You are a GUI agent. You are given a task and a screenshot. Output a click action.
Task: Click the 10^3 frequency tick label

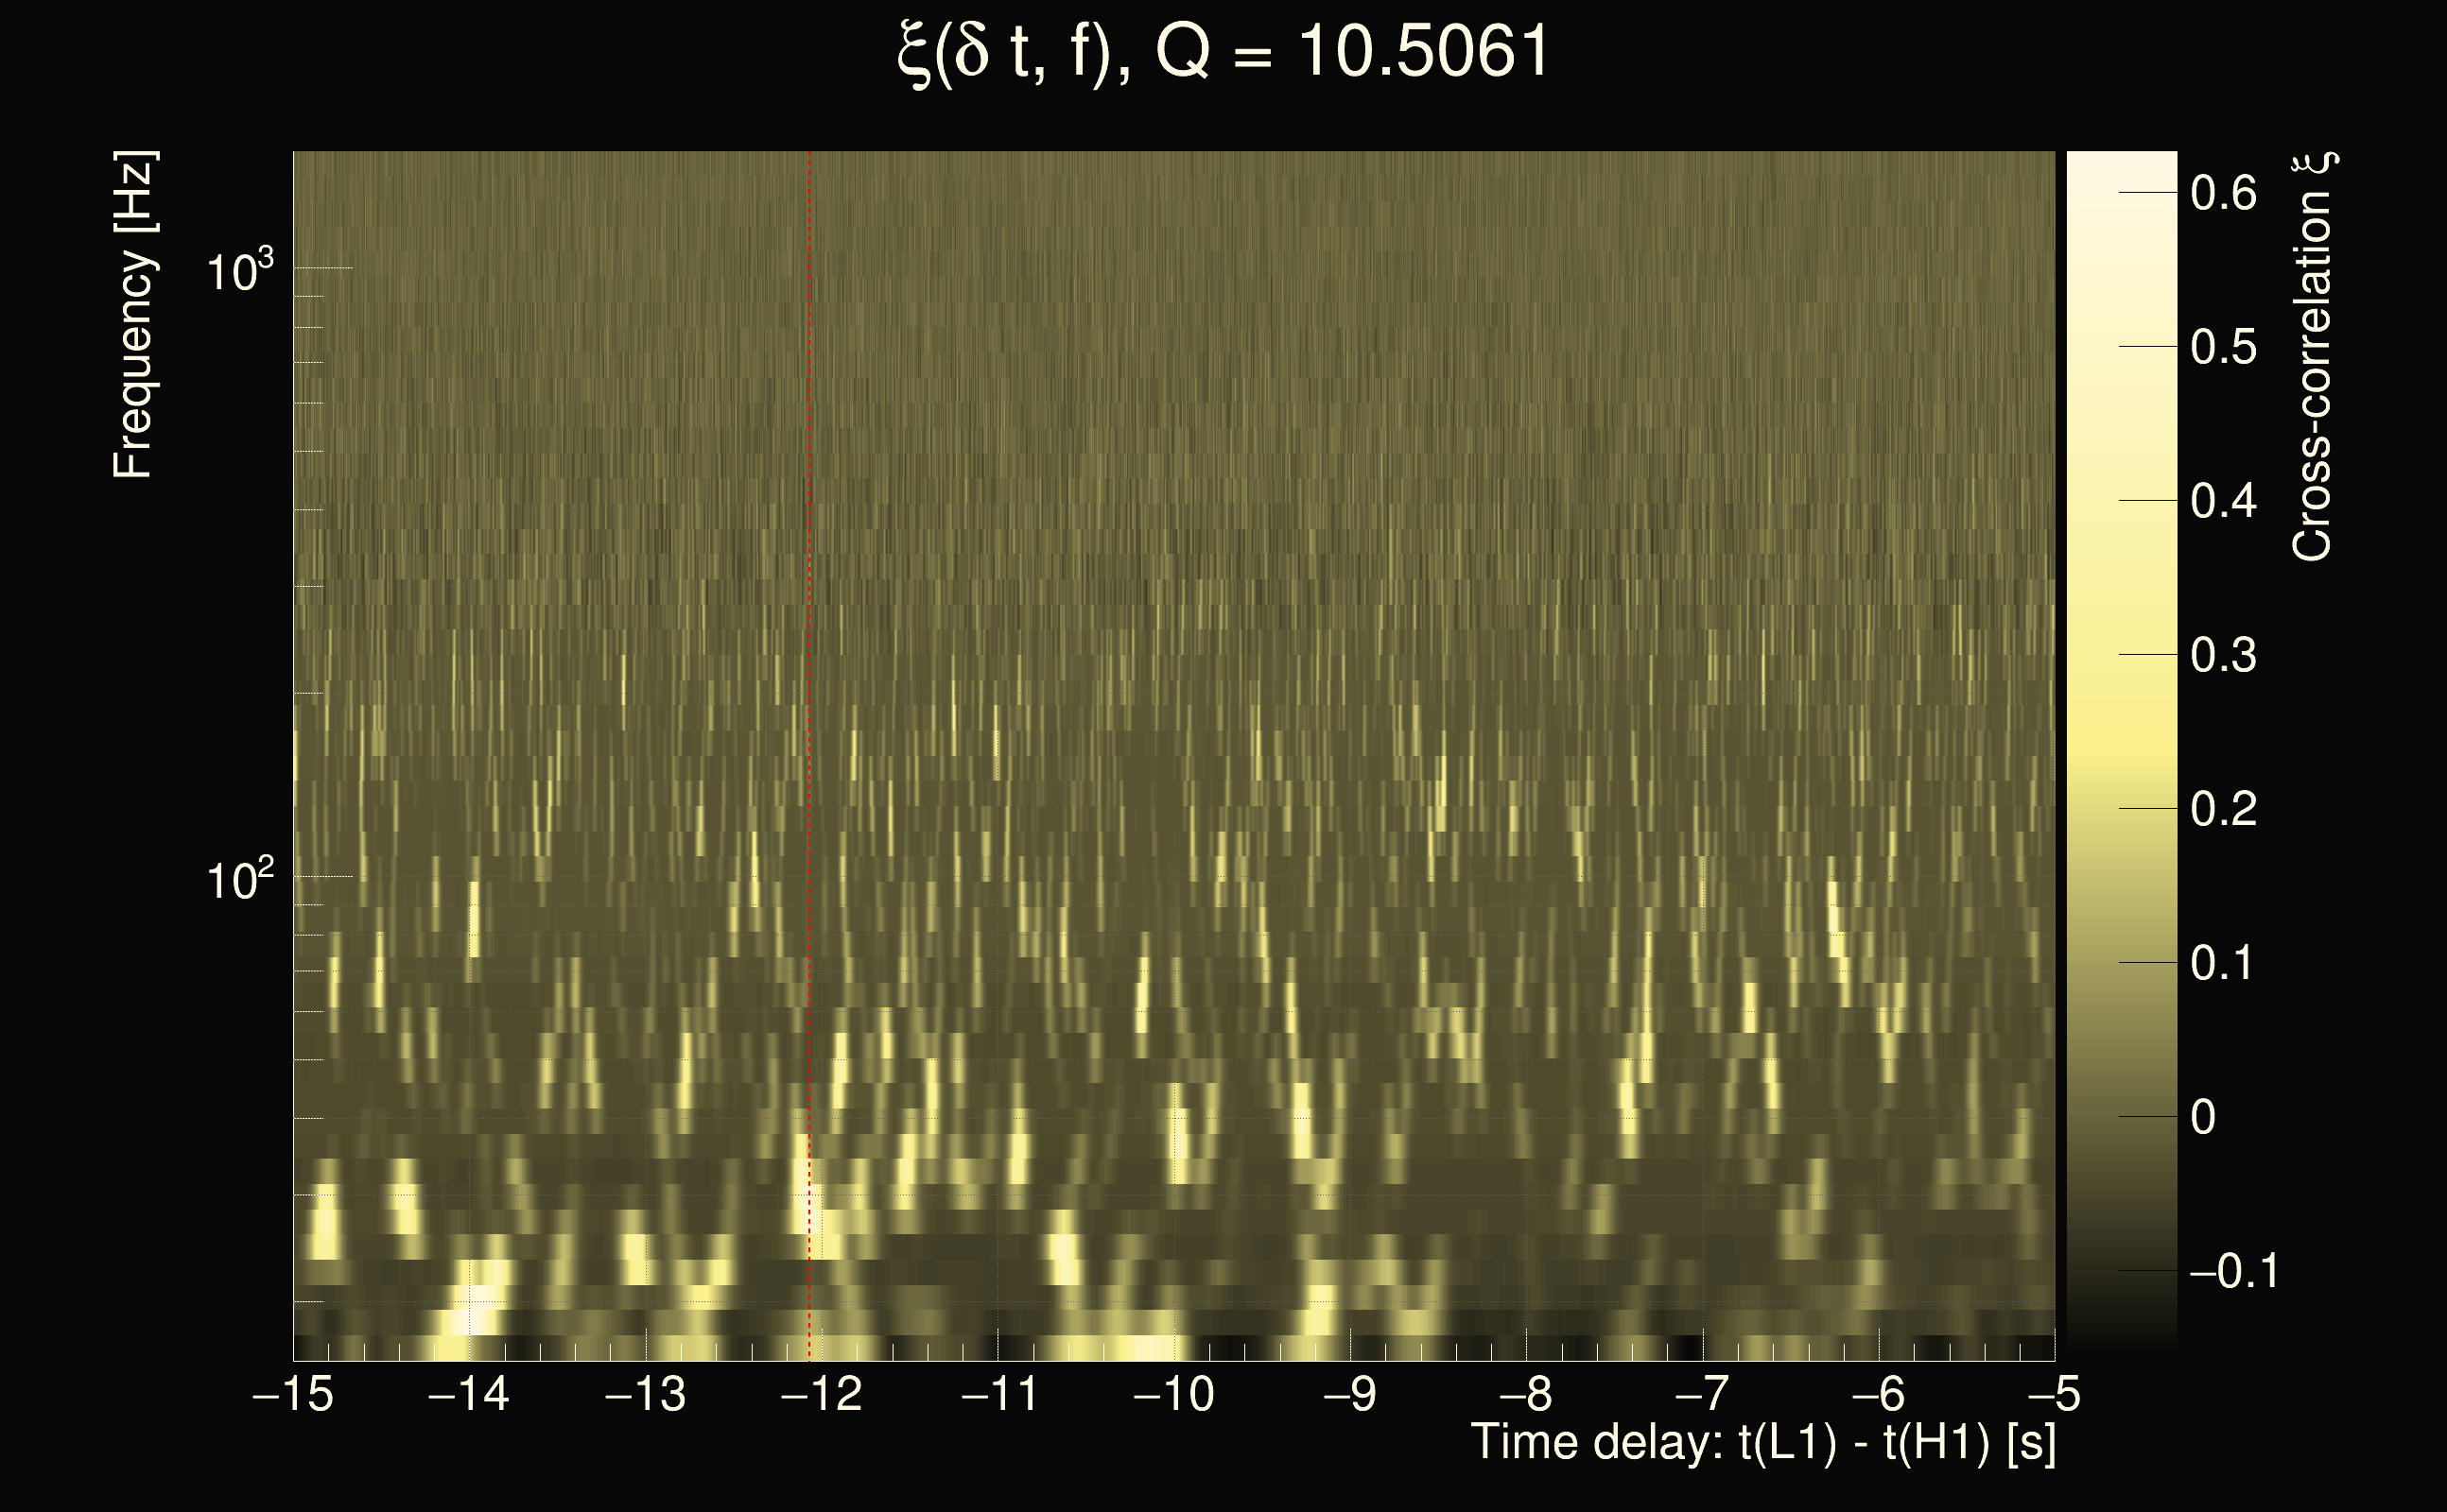coord(239,271)
